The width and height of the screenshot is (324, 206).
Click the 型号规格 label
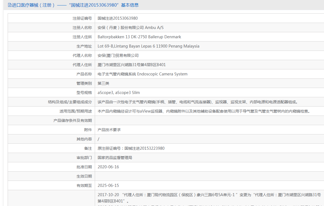(84, 93)
